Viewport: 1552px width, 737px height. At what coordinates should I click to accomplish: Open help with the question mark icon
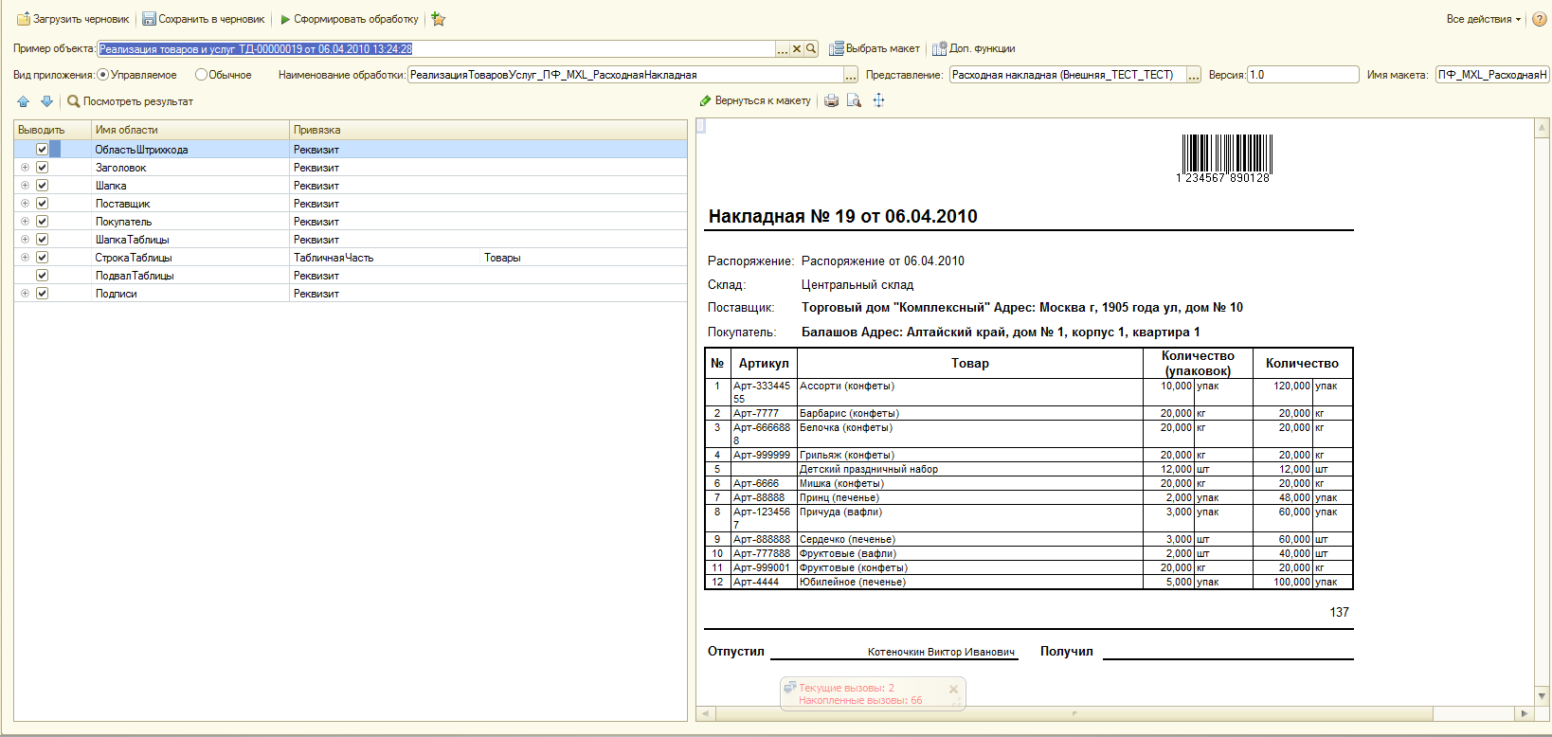[1540, 19]
